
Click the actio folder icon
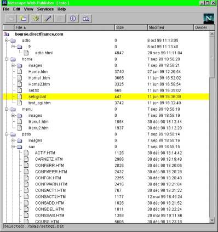(13, 41)
